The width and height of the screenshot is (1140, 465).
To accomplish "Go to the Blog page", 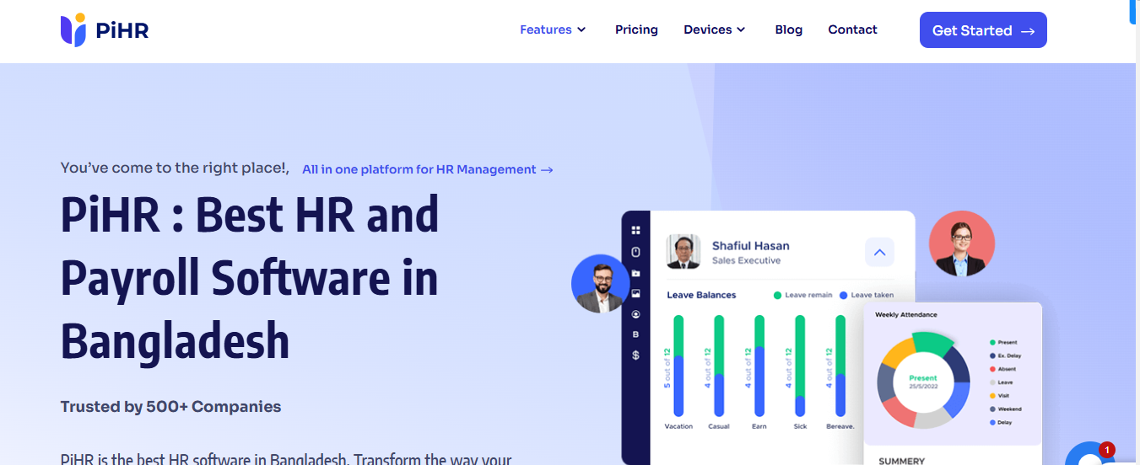I will tap(789, 29).
